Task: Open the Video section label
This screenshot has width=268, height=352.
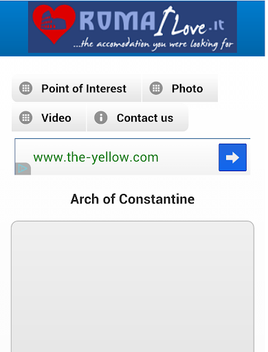Action: [x=56, y=118]
